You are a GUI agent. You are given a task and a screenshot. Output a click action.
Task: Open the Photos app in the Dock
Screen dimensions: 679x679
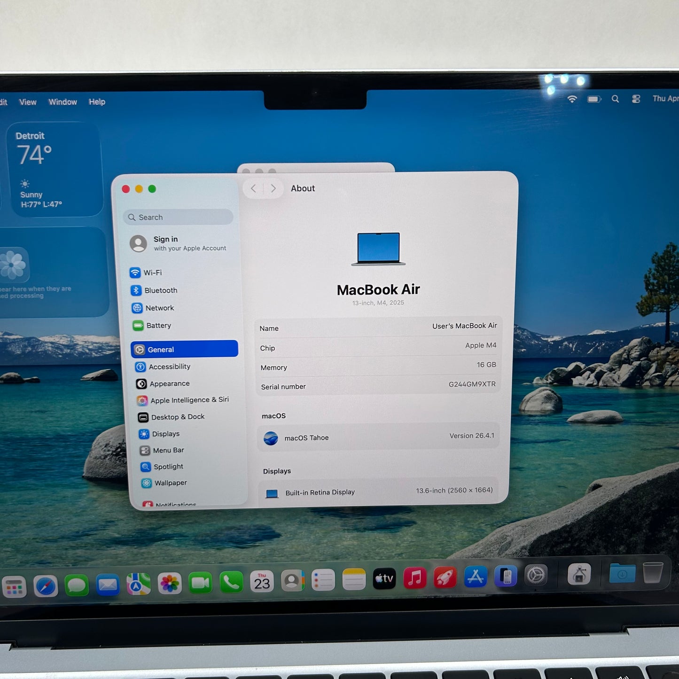point(170,584)
